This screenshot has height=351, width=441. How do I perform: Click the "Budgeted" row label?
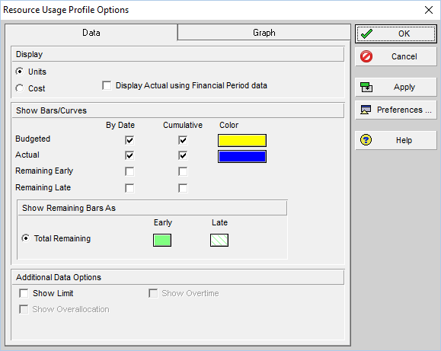33,139
